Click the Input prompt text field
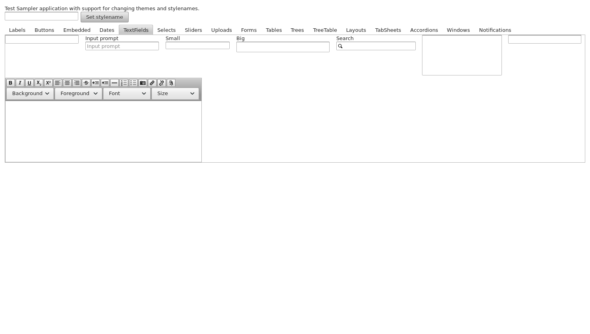 pyautogui.click(x=122, y=46)
